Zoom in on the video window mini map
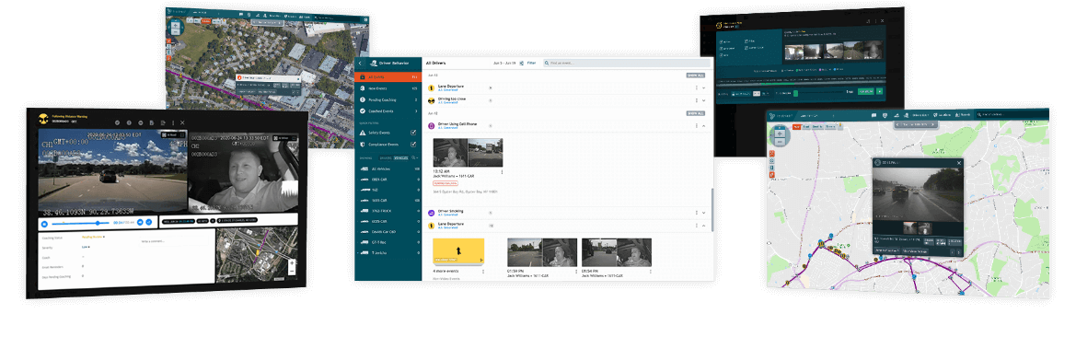 coord(293,262)
